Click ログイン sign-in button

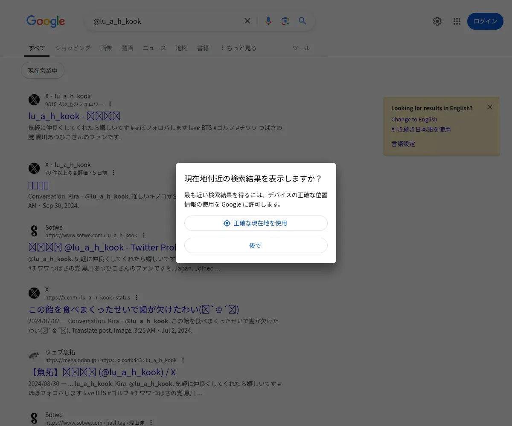pos(485,21)
